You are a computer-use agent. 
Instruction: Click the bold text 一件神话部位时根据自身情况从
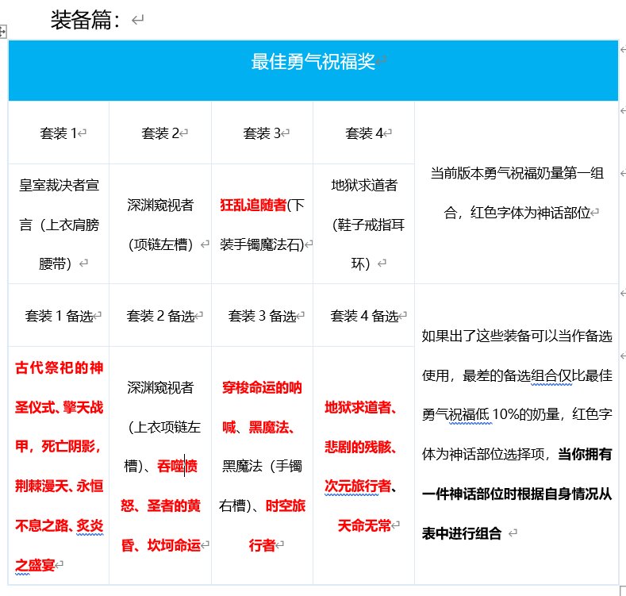[517, 494]
